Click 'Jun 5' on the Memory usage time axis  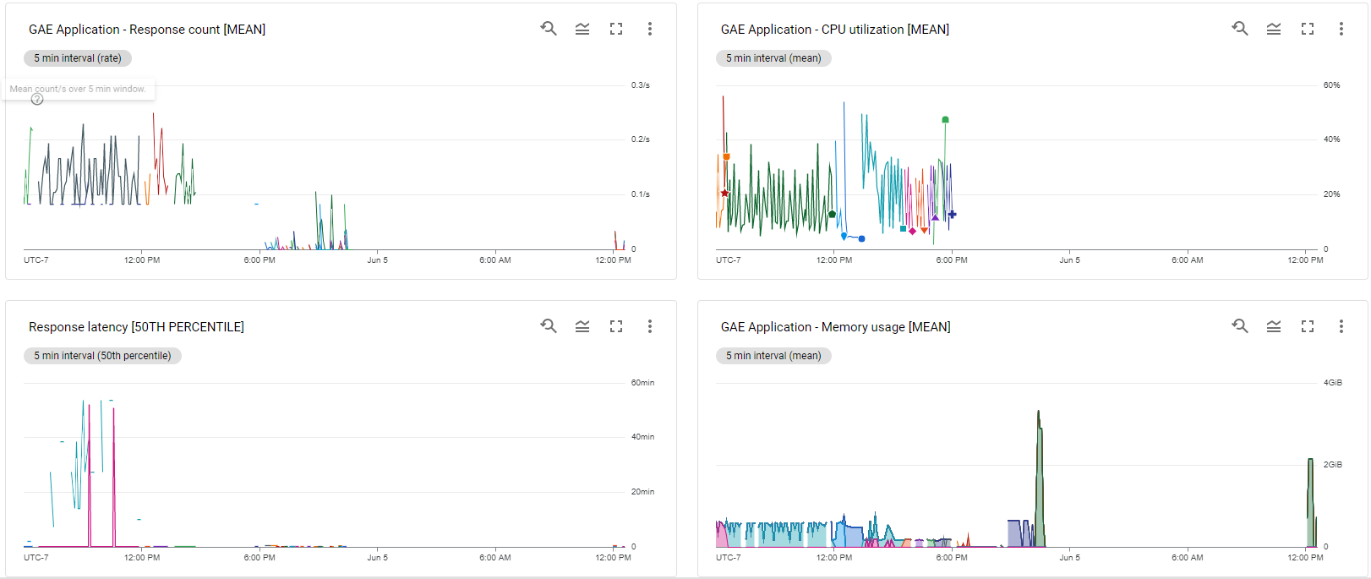click(x=1069, y=558)
